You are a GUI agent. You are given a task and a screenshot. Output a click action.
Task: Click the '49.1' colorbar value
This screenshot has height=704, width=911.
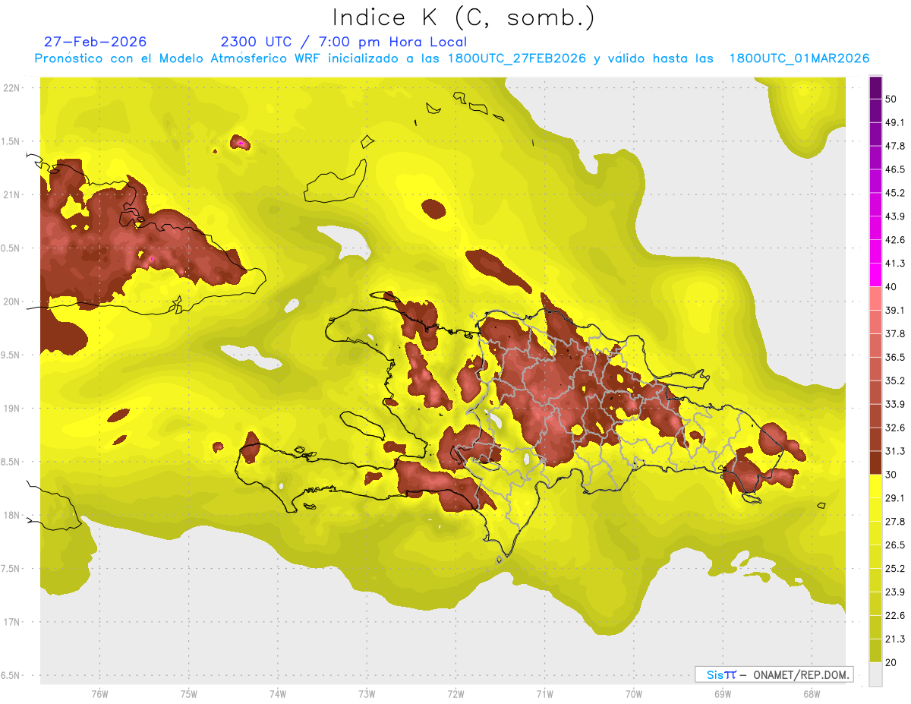(895, 122)
